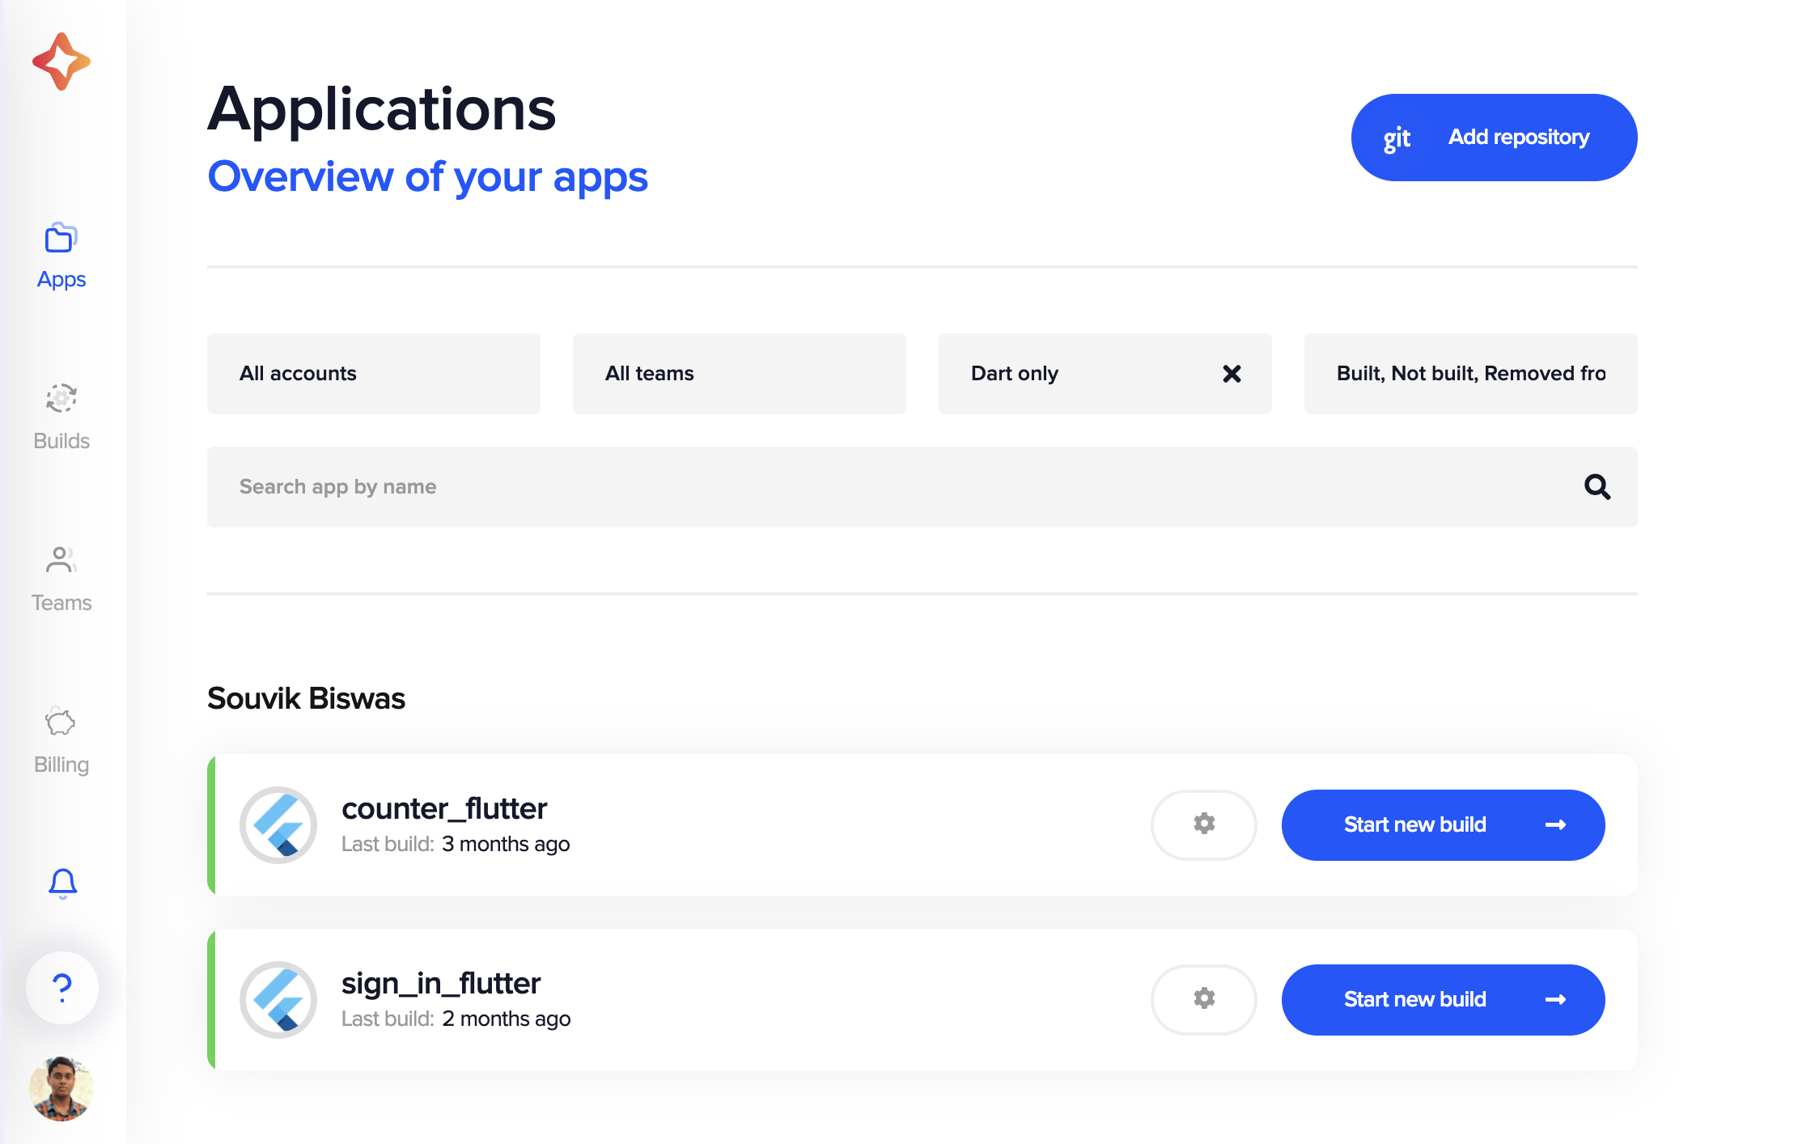Viewport: 1798px width, 1144px height.
Task: Click the sign_in_flutter Flutter logo
Action: pos(278,1000)
